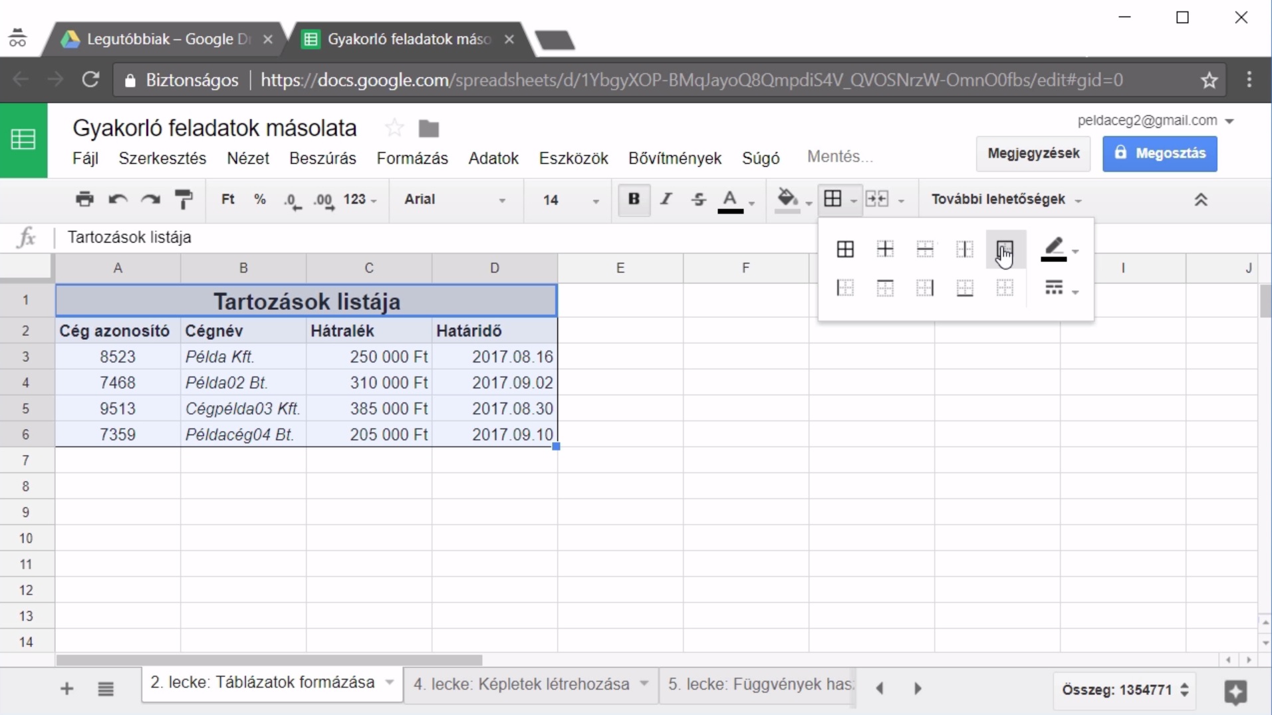Image resolution: width=1272 pixels, height=715 pixels.
Task: Click the paint format roller icon
Action: [184, 199]
